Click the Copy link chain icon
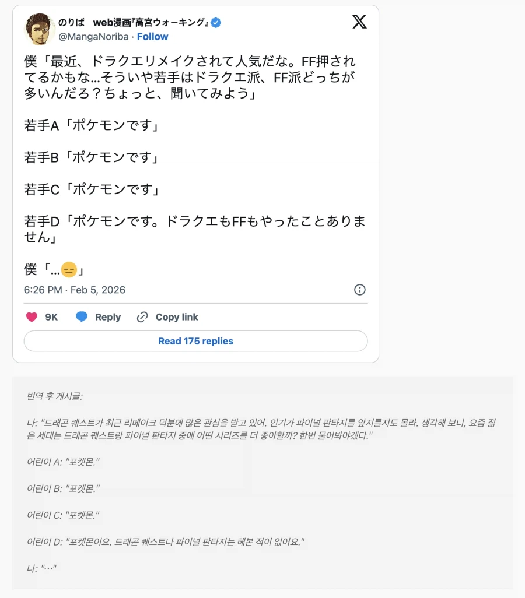The width and height of the screenshot is (525, 598). [142, 317]
